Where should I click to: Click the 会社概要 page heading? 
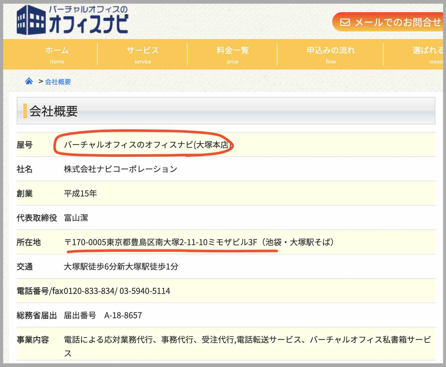(x=54, y=111)
